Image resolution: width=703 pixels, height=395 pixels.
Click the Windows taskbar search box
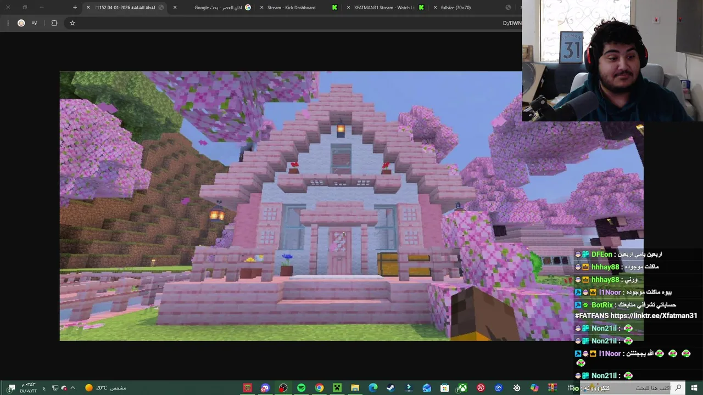point(626,388)
